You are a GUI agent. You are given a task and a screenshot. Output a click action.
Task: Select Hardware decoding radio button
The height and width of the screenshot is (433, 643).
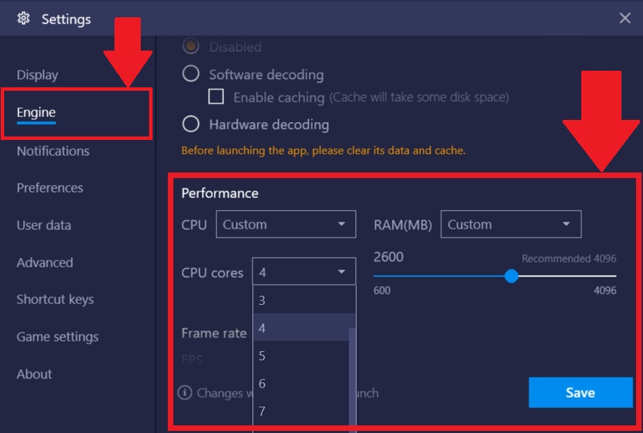(191, 124)
